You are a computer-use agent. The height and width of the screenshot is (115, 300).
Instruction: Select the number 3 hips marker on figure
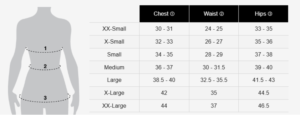pyautogui.click(x=45, y=98)
